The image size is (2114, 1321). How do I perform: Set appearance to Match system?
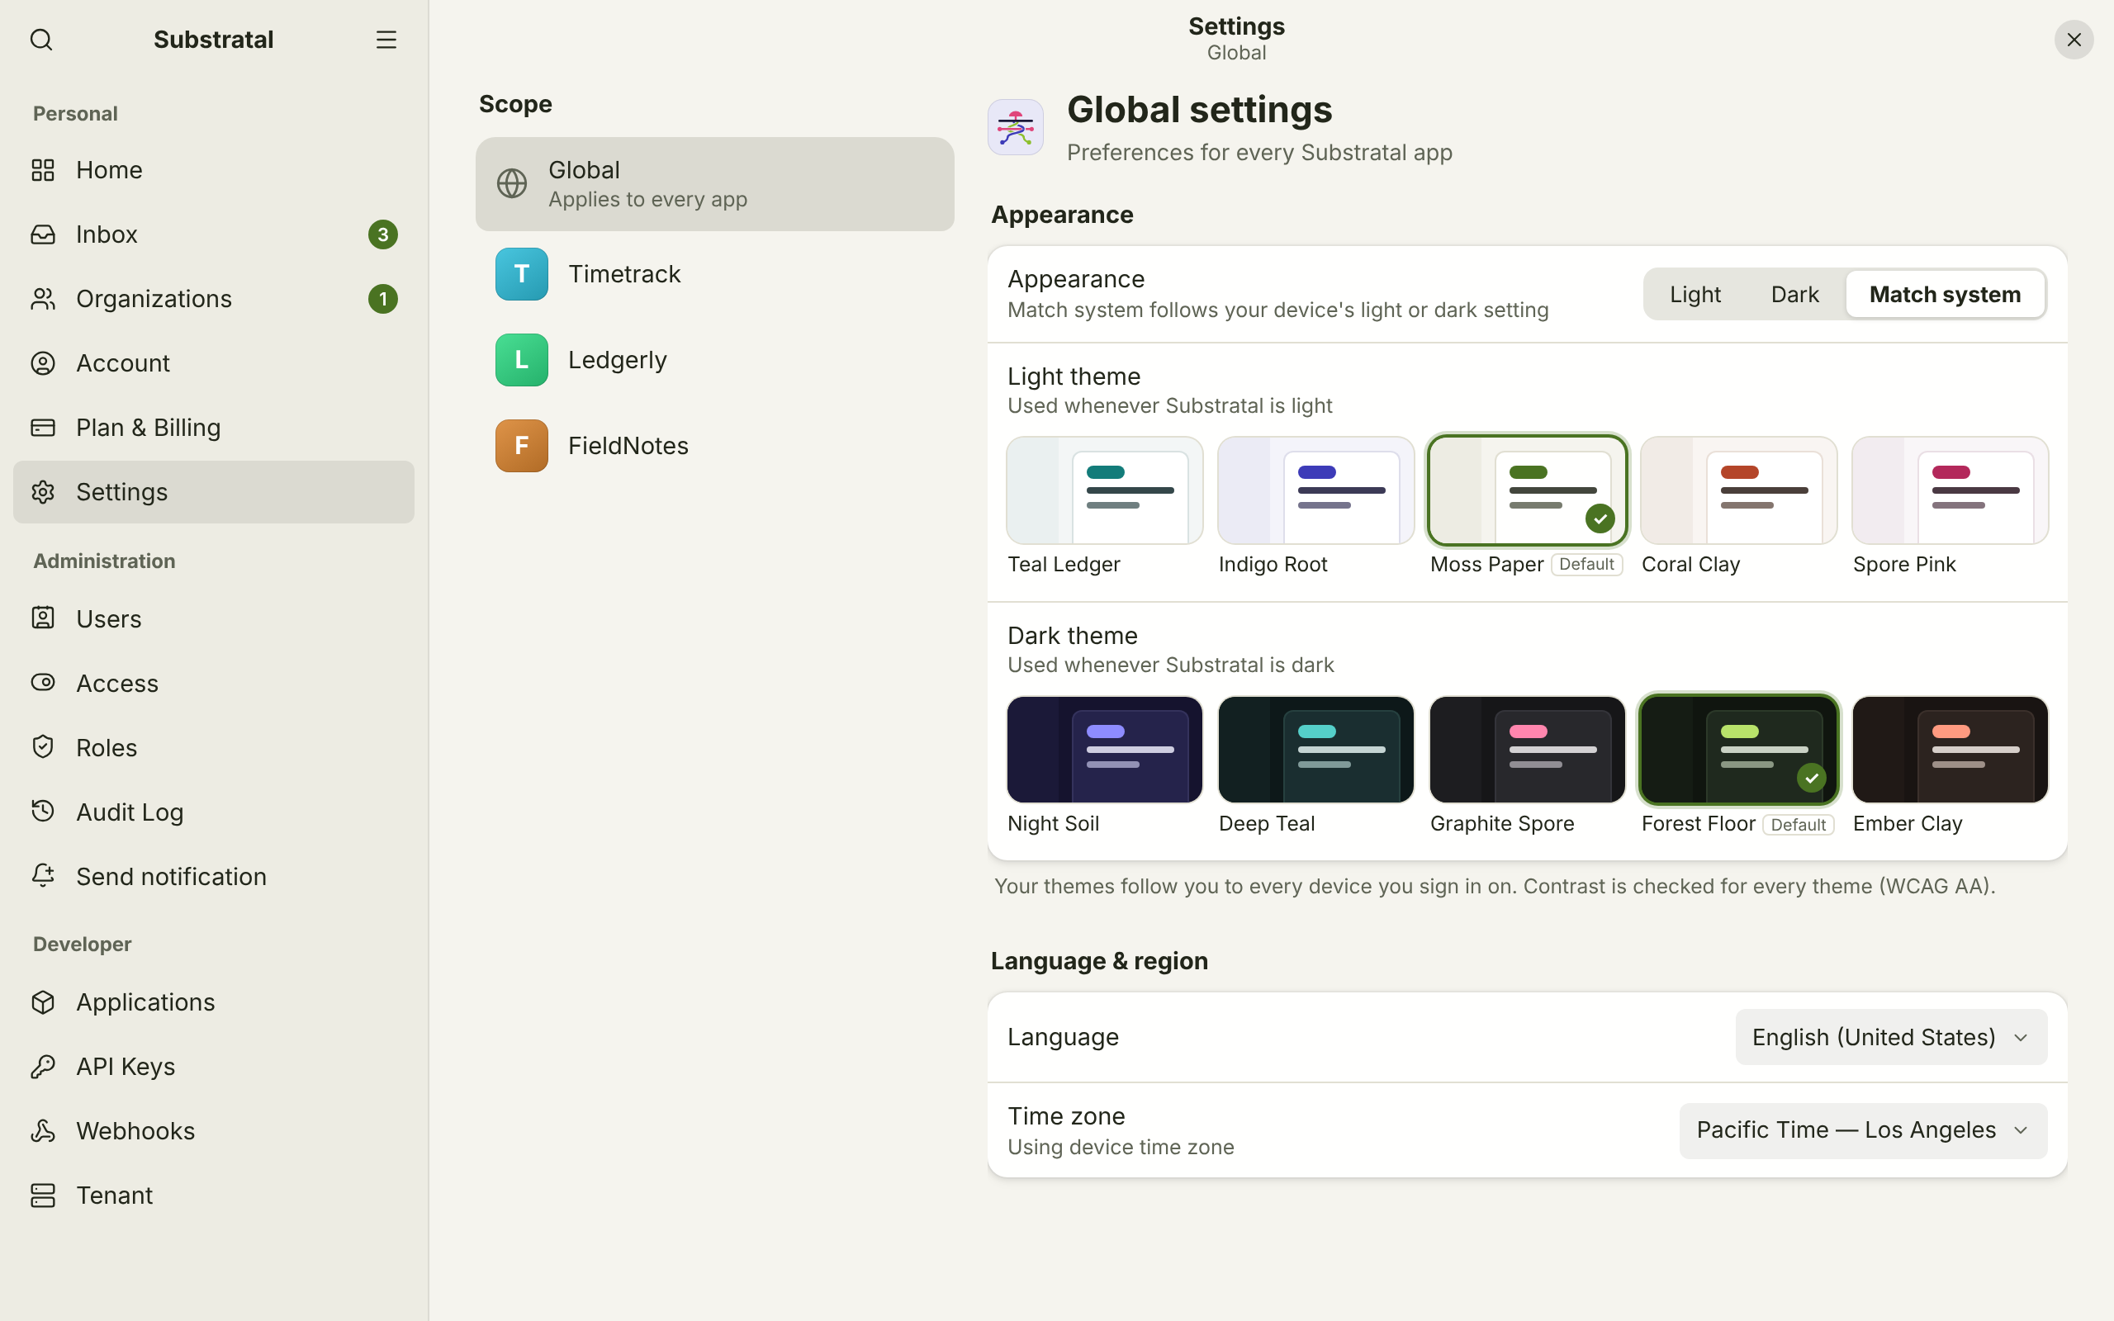click(1945, 295)
